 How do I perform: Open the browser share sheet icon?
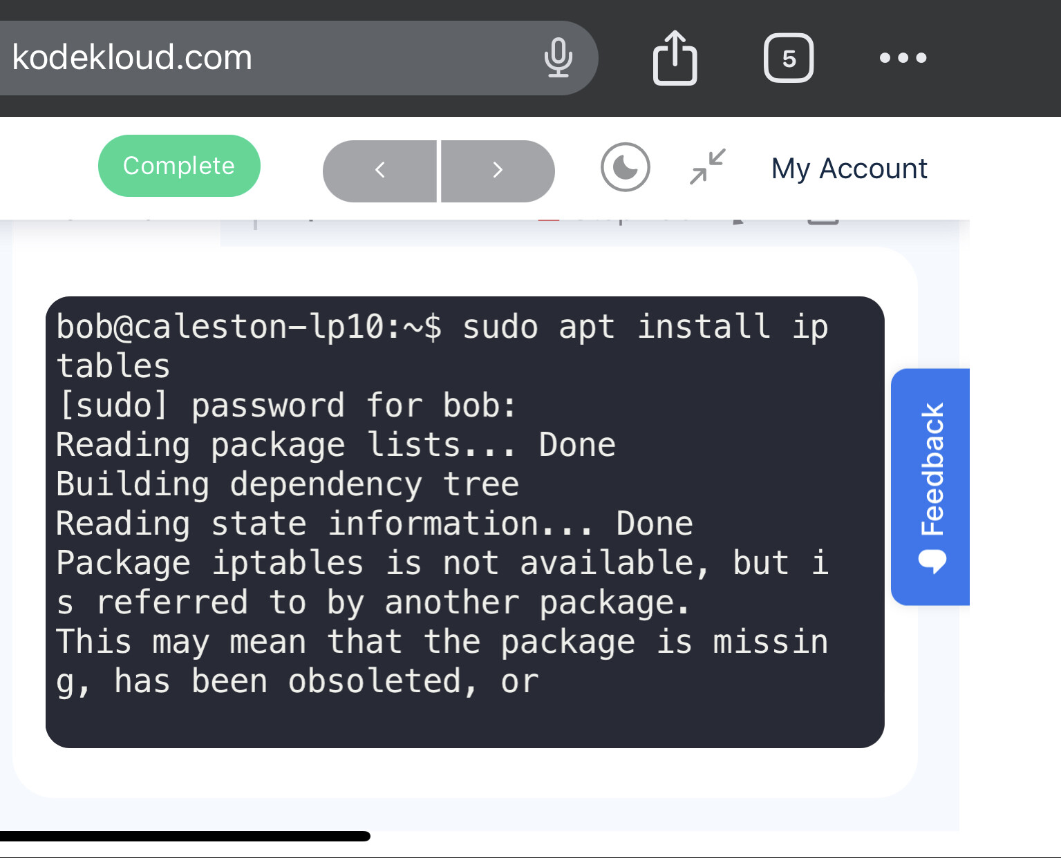point(675,58)
